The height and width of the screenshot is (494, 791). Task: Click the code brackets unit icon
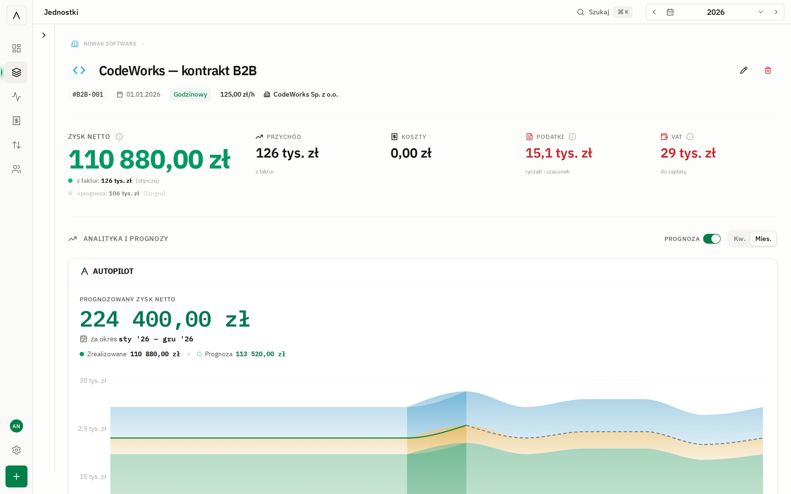coord(79,70)
